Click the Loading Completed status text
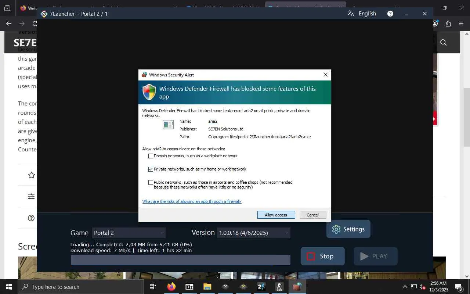Screen dimensions: 470x294 [x=131, y=244]
